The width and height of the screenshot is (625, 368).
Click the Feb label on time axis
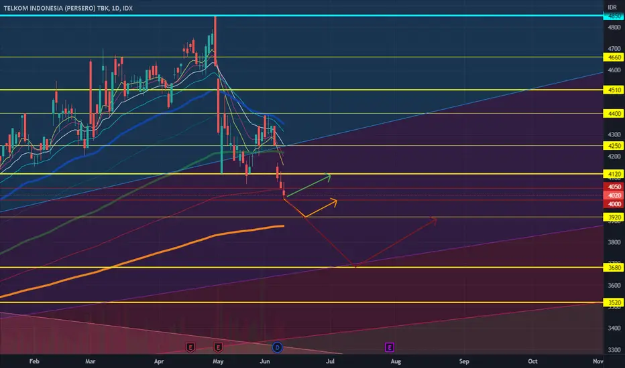34,361
